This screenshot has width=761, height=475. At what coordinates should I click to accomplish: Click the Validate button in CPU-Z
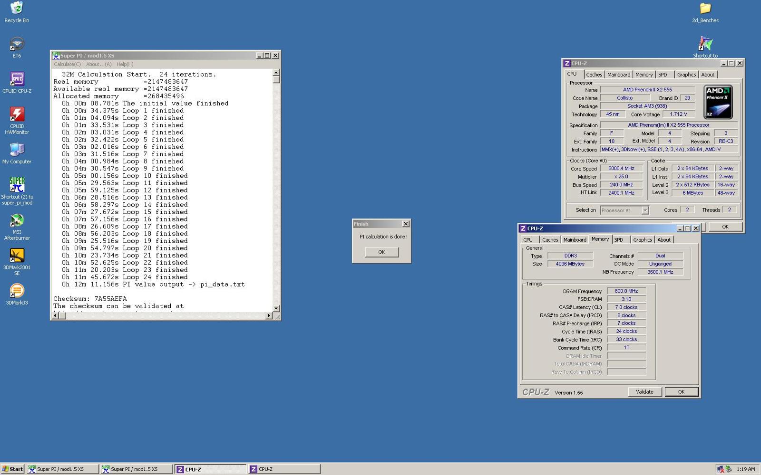(x=644, y=392)
